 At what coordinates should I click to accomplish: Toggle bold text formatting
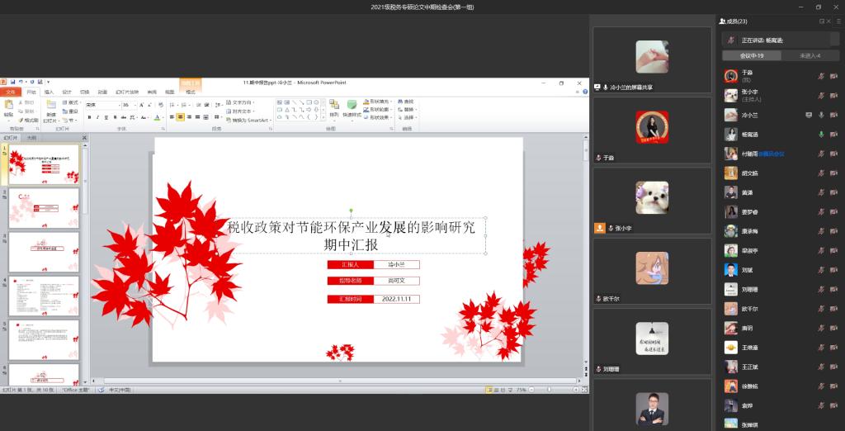pyautogui.click(x=89, y=117)
